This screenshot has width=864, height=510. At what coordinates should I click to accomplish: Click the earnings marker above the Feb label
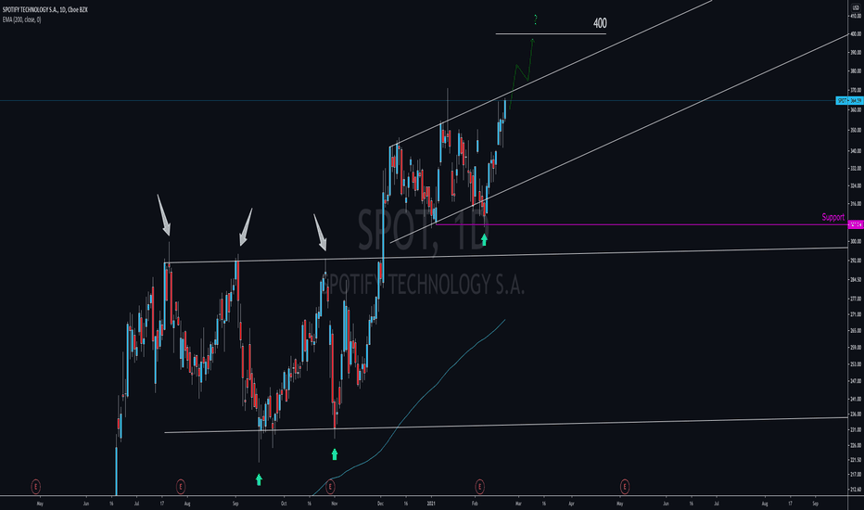click(479, 486)
